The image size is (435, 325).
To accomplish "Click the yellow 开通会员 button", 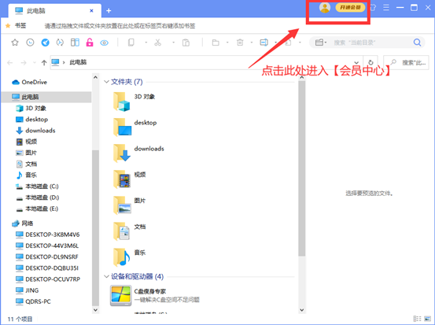I will click(350, 8).
